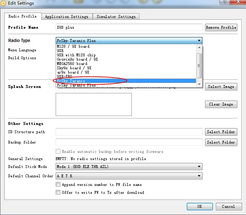Toggle Enable automatic backup checkbox
Screen dimensions: 246x215
tap(58, 151)
